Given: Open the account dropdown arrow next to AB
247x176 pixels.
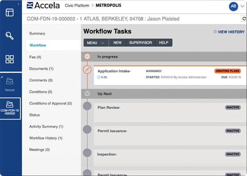Looking at the screenshot, I should 243,6.
